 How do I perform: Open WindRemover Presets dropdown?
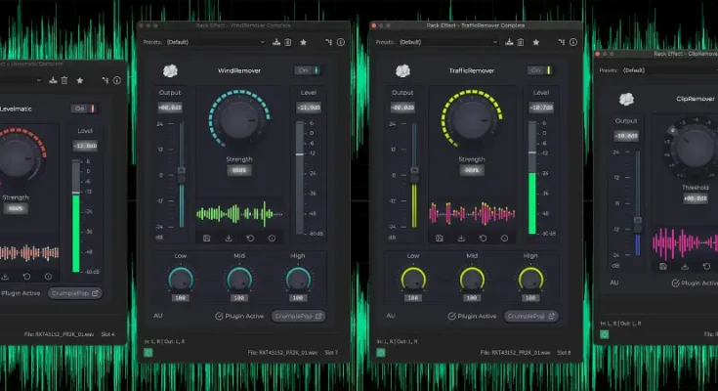(x=215, y=42)
